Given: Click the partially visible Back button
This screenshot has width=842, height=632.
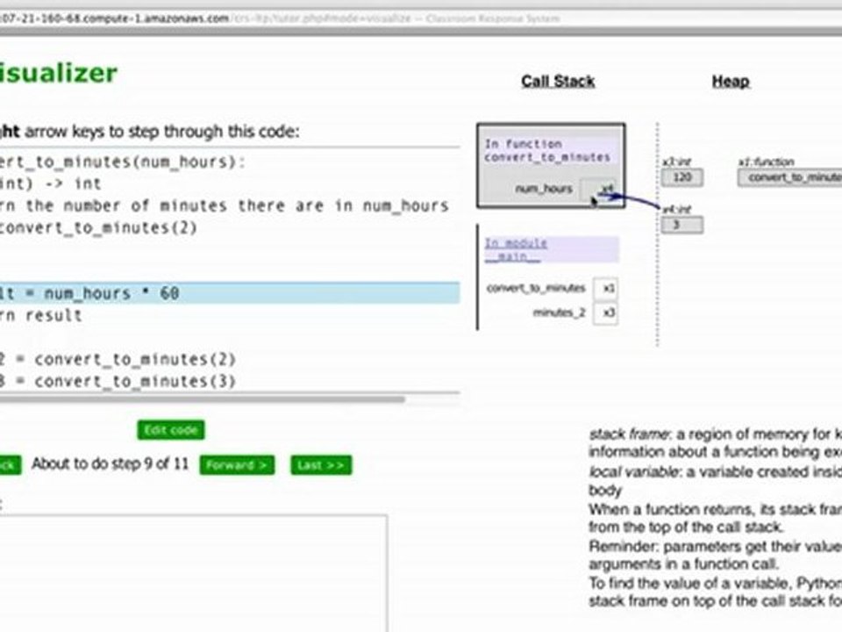Looking at the screenshot, I should 11,465.
